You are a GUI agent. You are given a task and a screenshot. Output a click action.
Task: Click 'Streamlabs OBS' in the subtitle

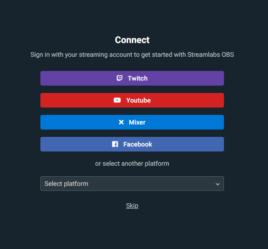coord(211,55)
